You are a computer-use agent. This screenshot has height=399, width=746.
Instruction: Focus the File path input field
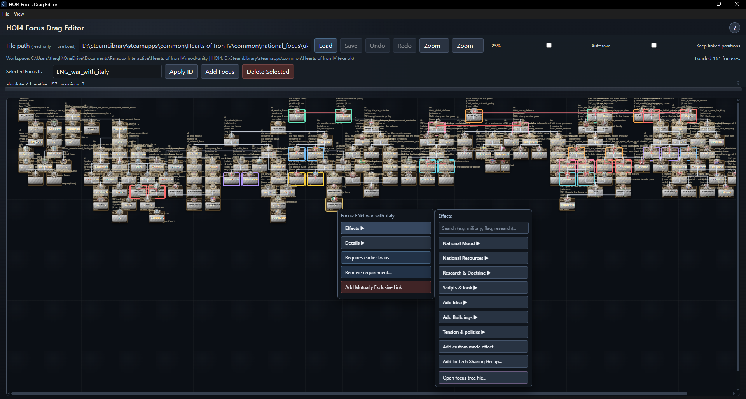coord(195,45)
